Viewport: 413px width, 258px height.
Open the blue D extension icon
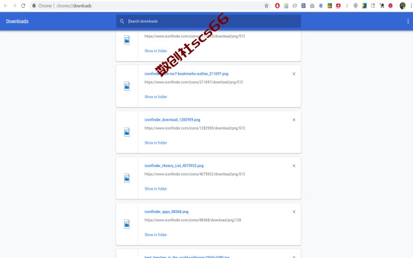tap(303, 6)
